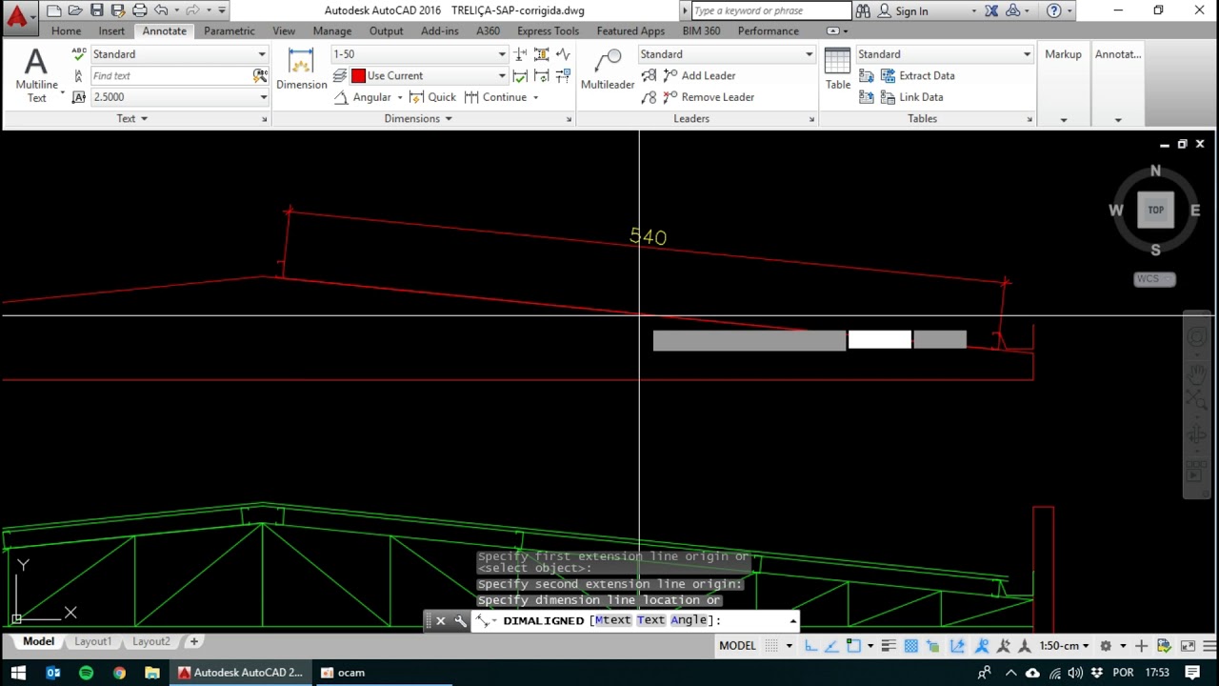Viewport: 1219px width, 686px height.
Task: Click the Sign In button
Action: (903, 11)
